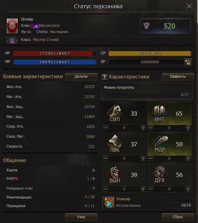The width and height of the screenshot is (198, 223).
Task: Increase МДР with its plus button
Action: click(x=188, y=158)
